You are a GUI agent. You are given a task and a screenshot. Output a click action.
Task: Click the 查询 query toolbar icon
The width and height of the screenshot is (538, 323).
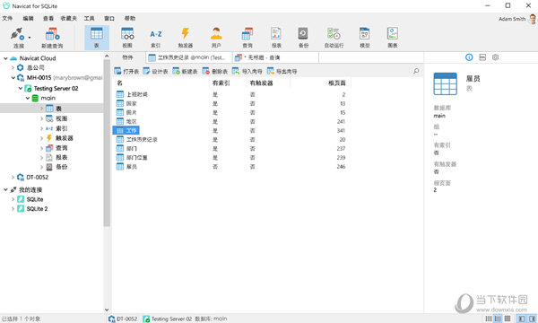click(247, 33)
